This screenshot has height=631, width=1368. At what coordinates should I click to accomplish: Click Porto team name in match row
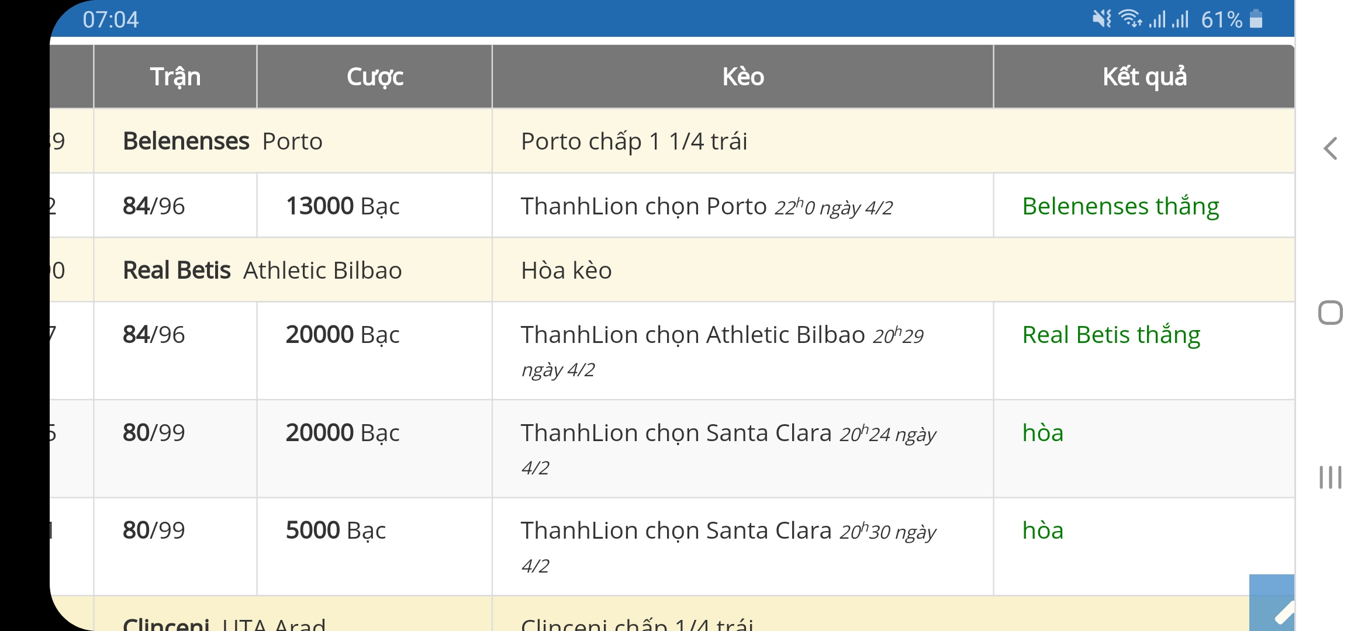click(x=292, y=141)
